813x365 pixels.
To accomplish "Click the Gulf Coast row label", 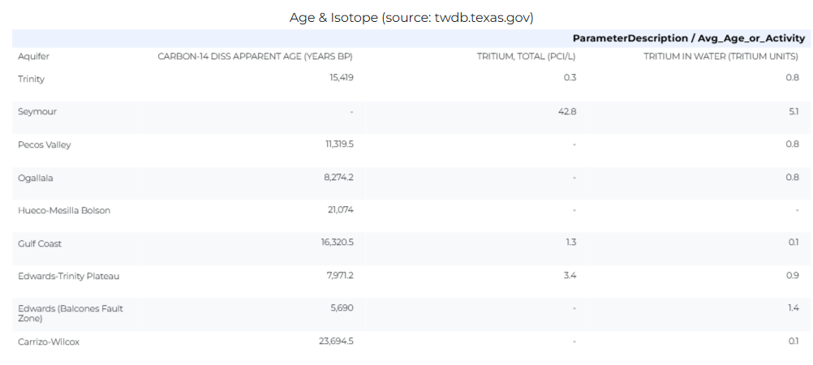I will click(40, 243).
